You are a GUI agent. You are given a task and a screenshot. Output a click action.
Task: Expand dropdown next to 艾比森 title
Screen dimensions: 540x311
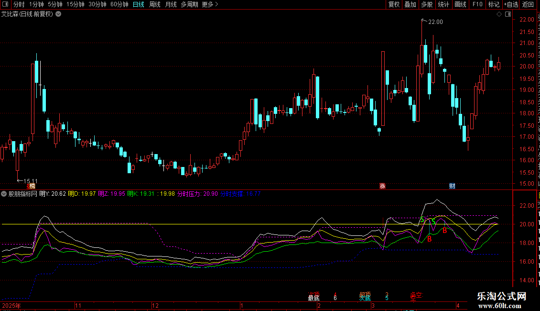[59, 14]
